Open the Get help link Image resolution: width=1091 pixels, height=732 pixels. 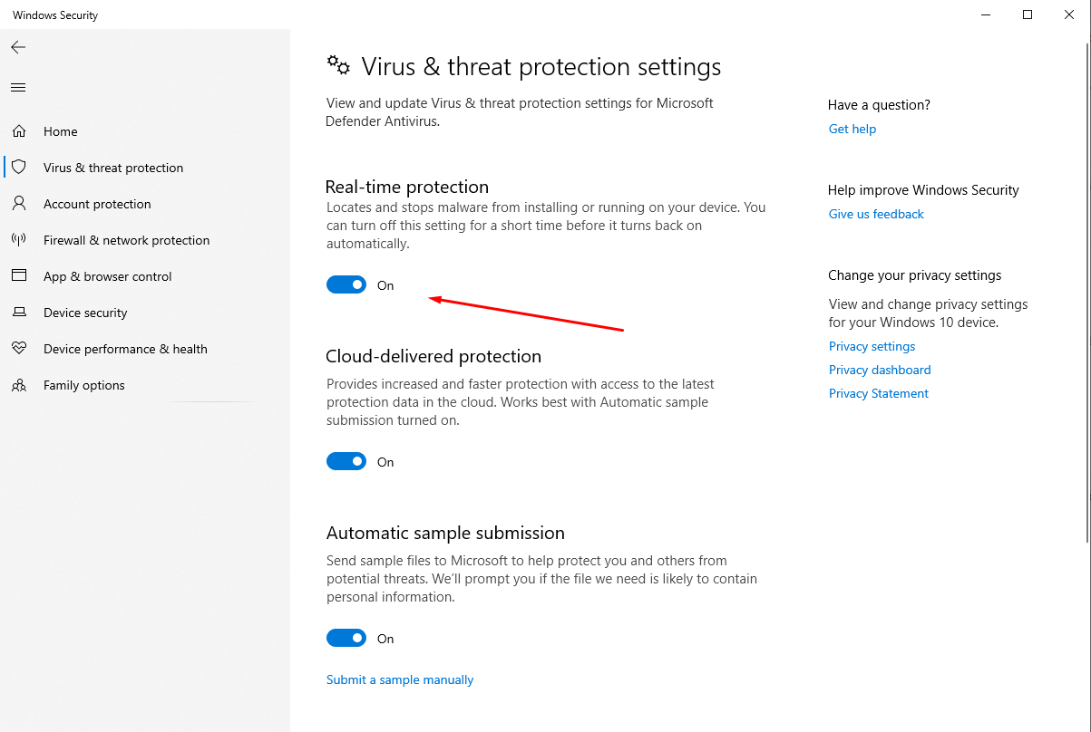click(851, 129)
